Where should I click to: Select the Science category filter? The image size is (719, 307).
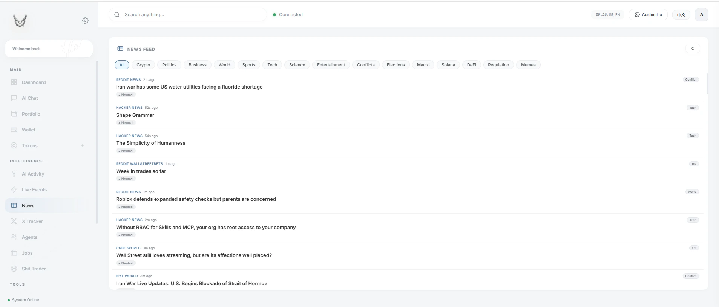[297, 65]
